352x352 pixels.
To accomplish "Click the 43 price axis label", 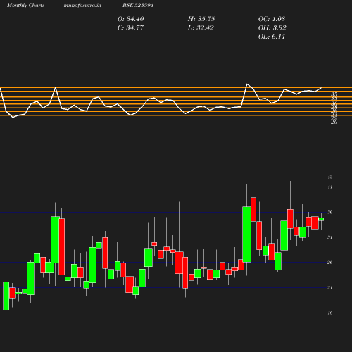I will [330, 177].
